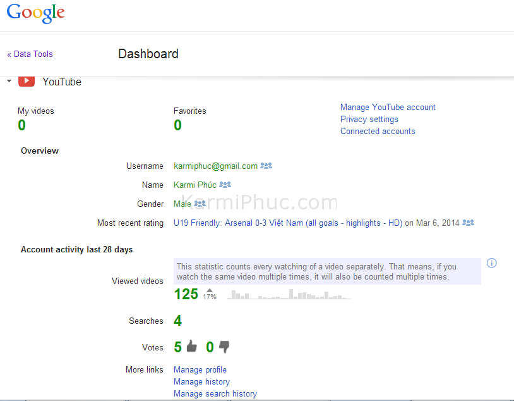
Task: Click the Viewed videos label
Action: click(x=138, y=281)
